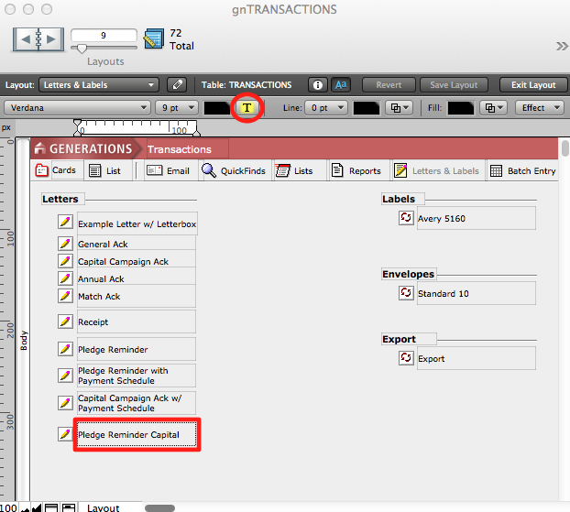Image resolution: width=570 pixels, height=512 pixels.
Task: Open the Verdana font dropdown
Action: (77, 107)
